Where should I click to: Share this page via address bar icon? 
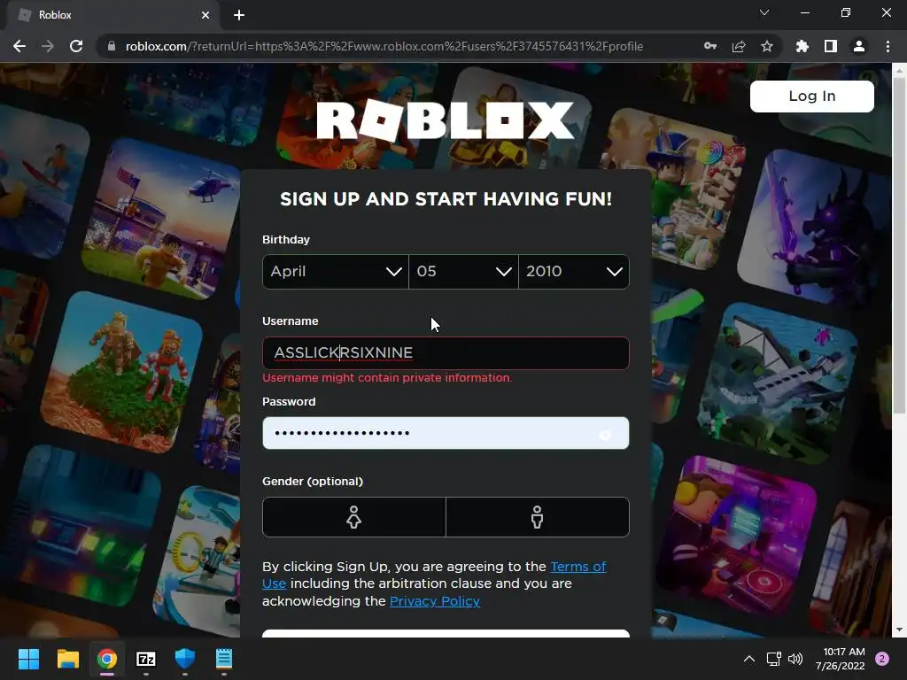(x=739, y=46)
